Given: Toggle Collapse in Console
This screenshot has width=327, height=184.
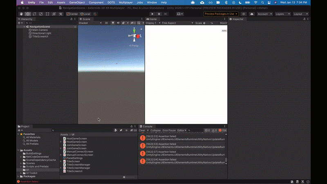Looking at the screenshot, I should click(156, 130).
